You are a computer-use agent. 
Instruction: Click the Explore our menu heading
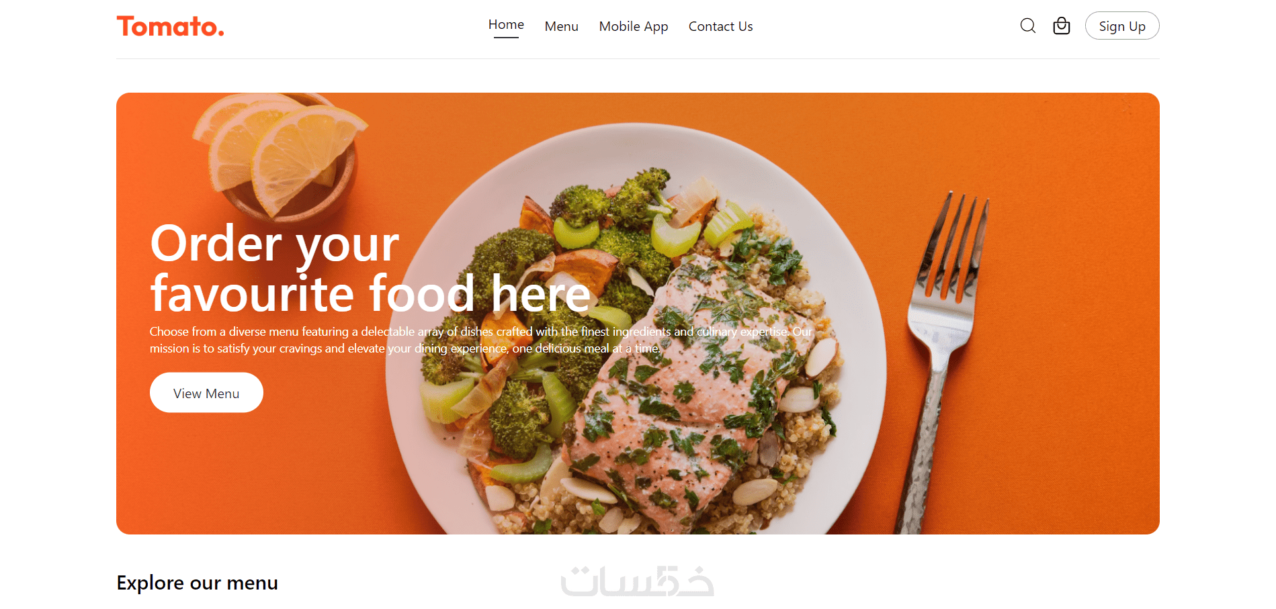click(197, 583)
